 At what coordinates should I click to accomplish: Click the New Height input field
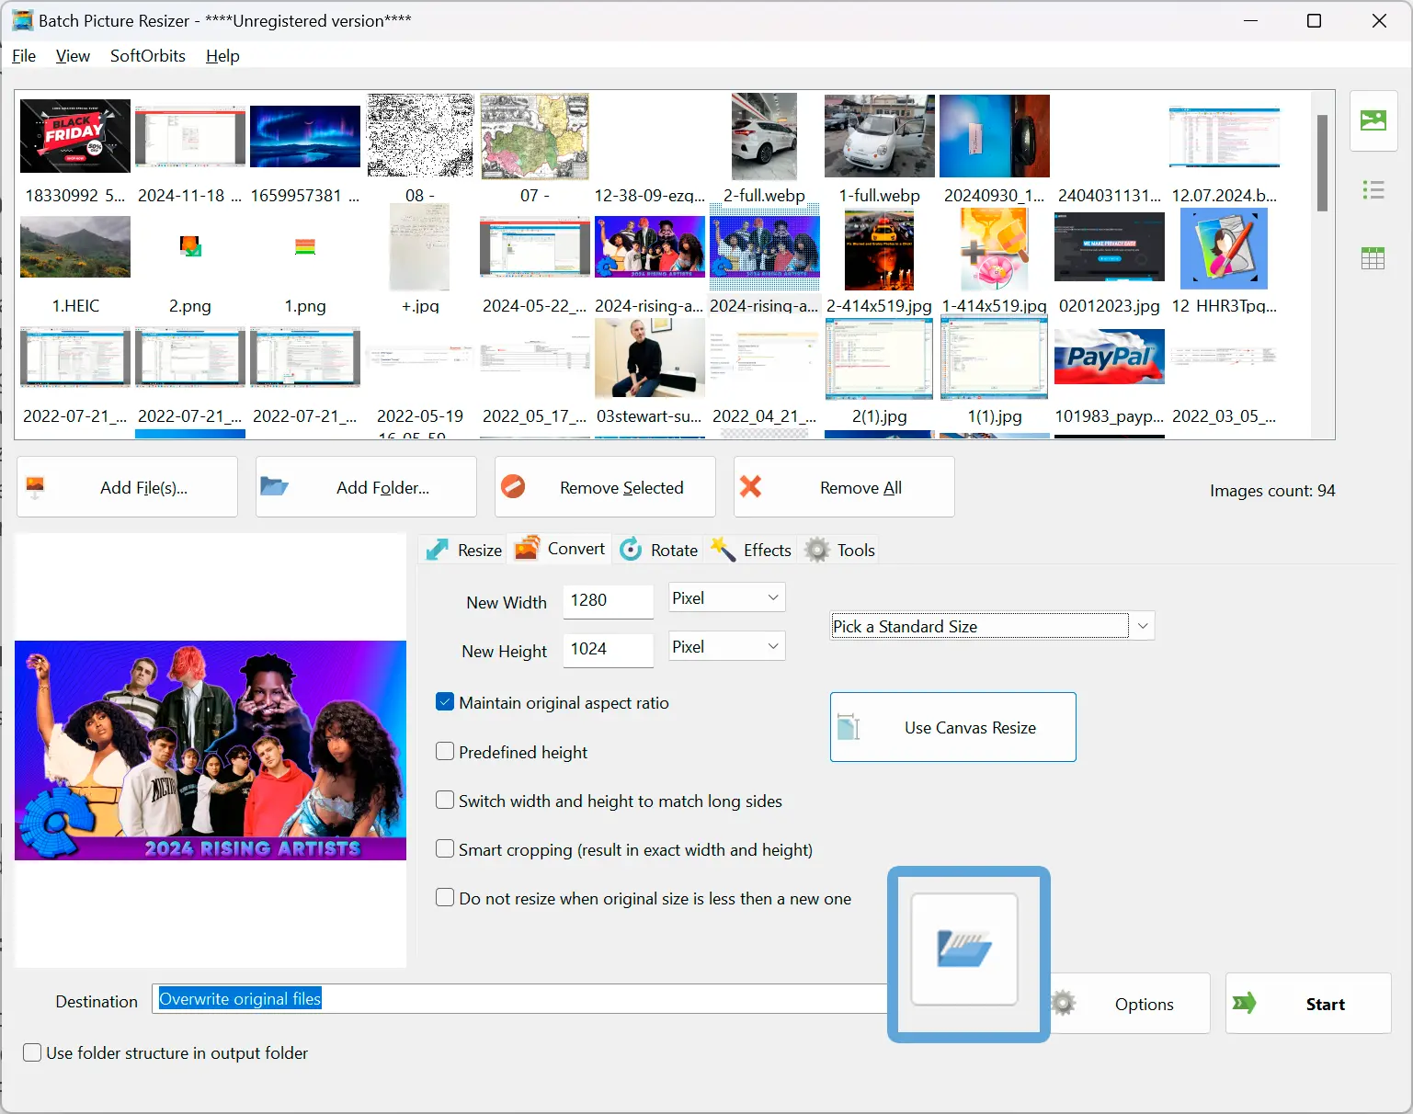608,649
